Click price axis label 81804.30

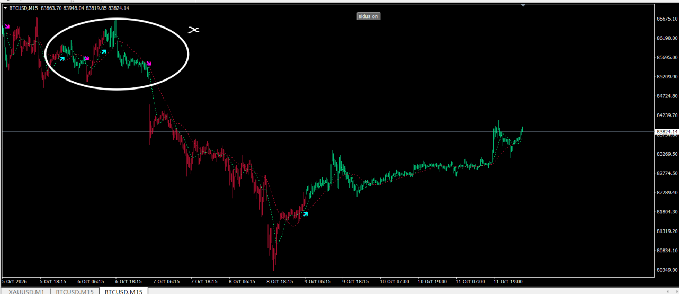click(667, 212)
